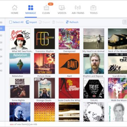Click the Rebelution title text
Screen dimensions: 127x127
pyautogui.click(x=17, y=76)
